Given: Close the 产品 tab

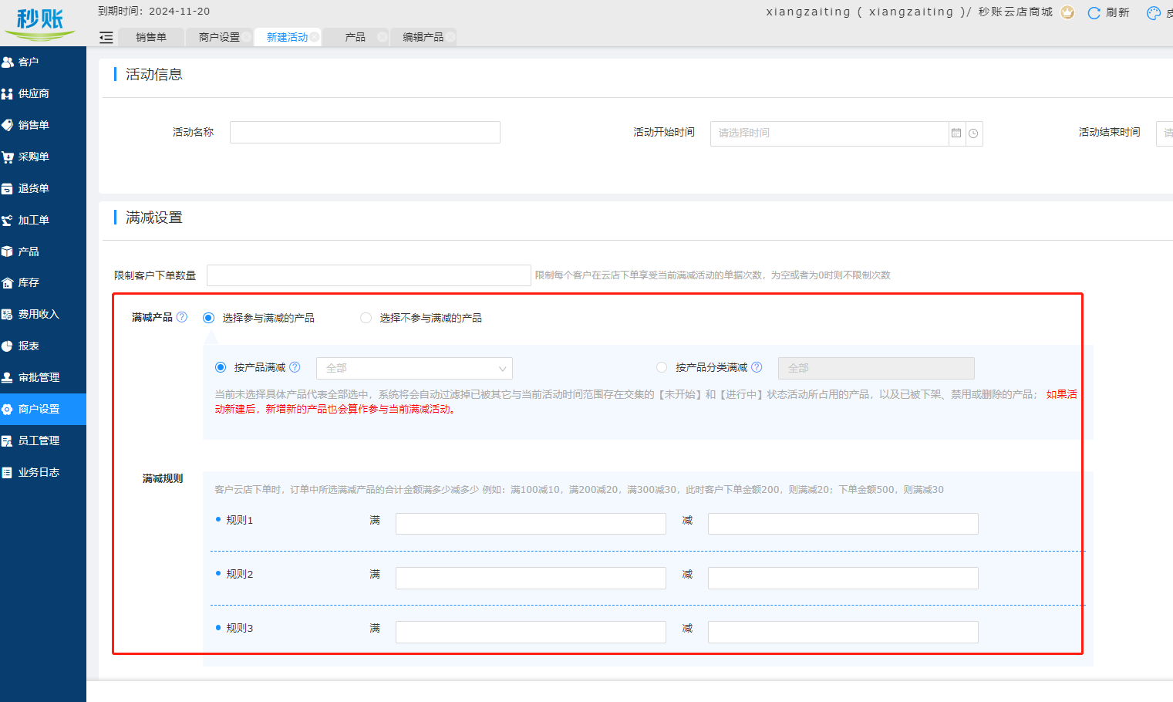Looking at the screenshot, I should pos(382,37).
